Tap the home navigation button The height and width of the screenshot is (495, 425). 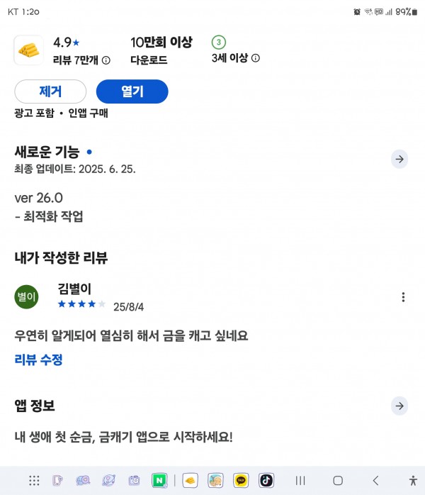(338, 481)
